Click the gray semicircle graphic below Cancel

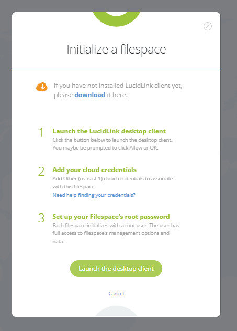click(116, 311)
